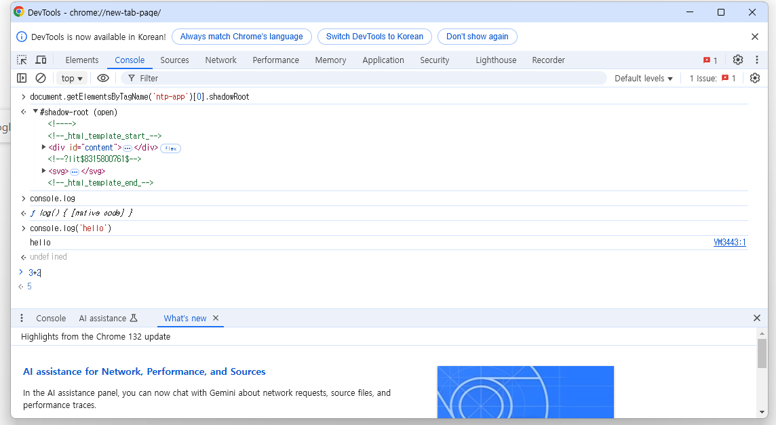Viewport: 776px width, 425px height.
Task: Open the customize DevTools three-dot menu
Action: 757,60
